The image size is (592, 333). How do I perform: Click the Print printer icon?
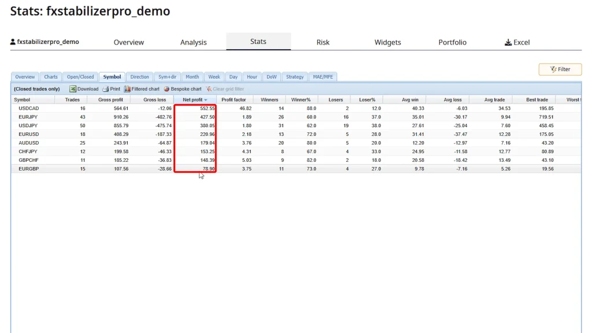[x=106, y=89]
